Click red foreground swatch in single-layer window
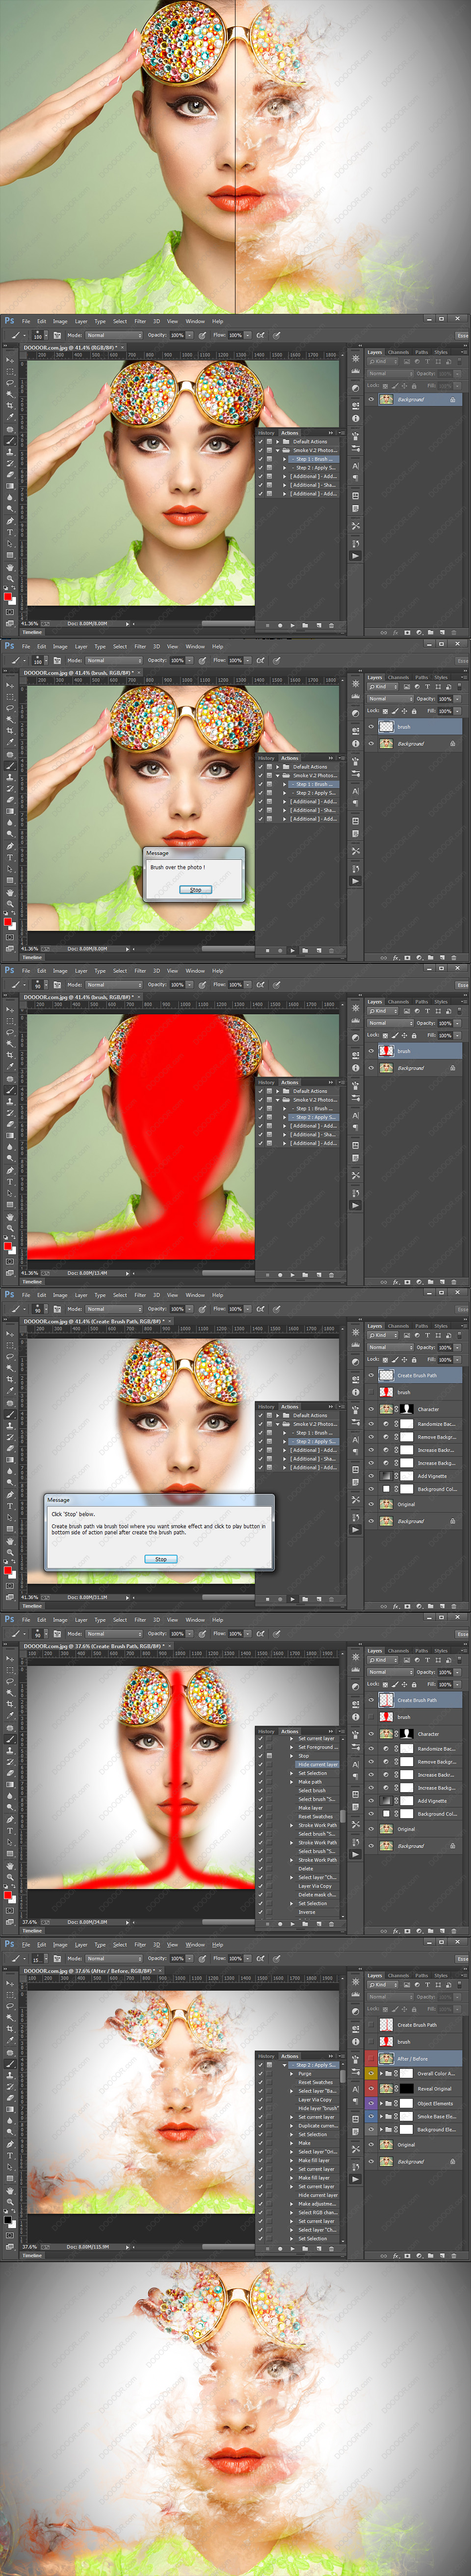471x2576 pixels. coord(8,596)
